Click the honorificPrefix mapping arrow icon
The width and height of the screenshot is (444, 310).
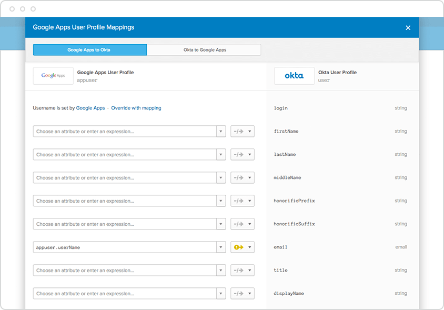click(238, 201)
